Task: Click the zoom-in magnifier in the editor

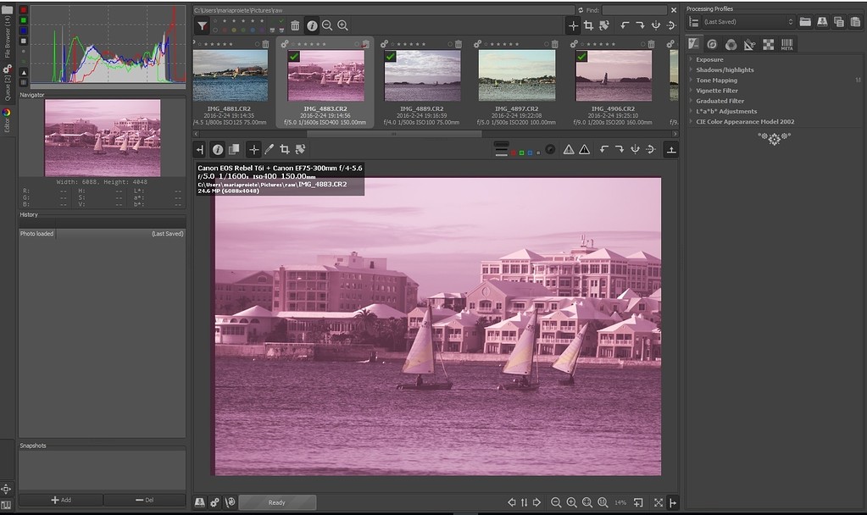Action: tap(573, 501)
